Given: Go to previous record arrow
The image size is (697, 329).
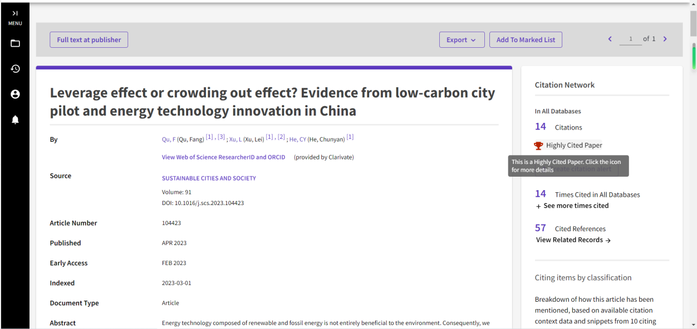Looking at the screenshot, I should pos(610,39).
